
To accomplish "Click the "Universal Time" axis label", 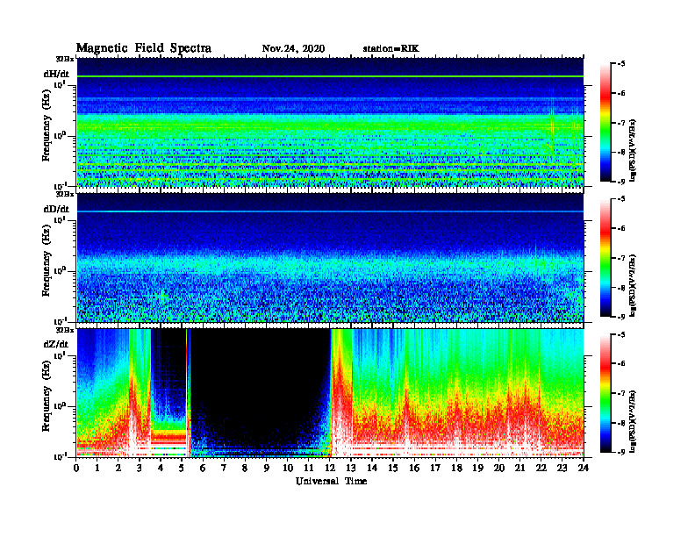I will coord(331,481).
